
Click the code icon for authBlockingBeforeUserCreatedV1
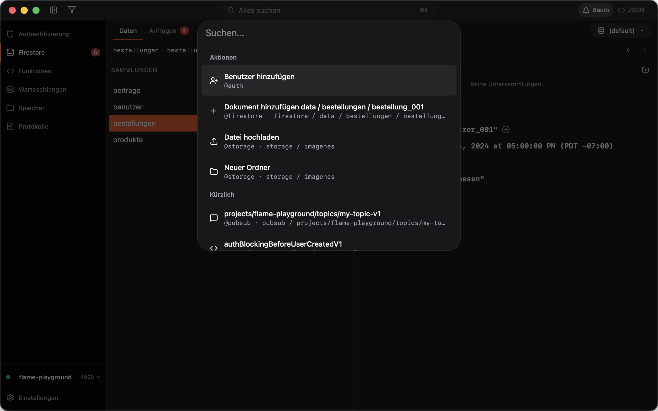tap(214, 248)
